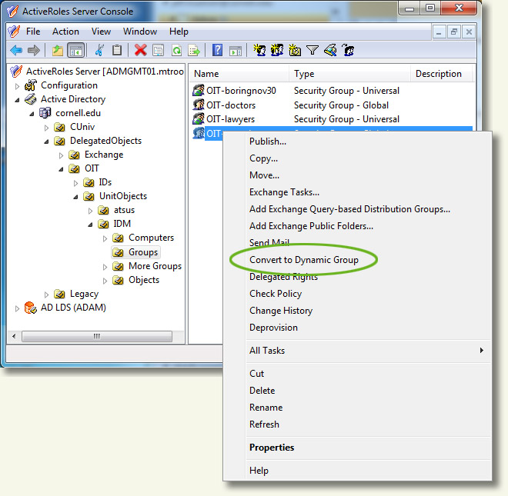Viewport: 508px width, 496px height.
Task: Click the tree pane horizontal scrollbar thumb
Action: [x=96, y=336]
